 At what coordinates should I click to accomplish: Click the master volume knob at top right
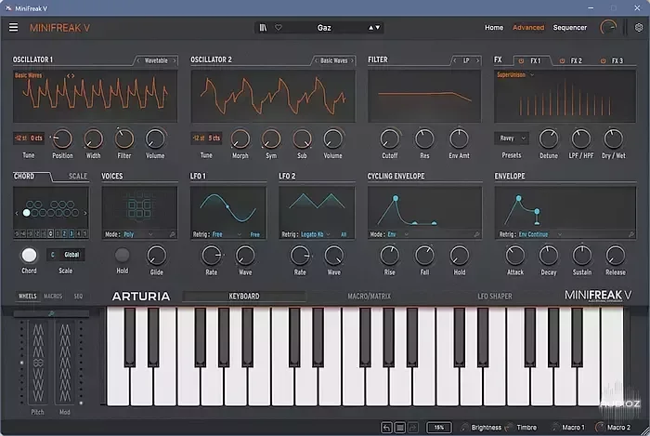(608, 27)
